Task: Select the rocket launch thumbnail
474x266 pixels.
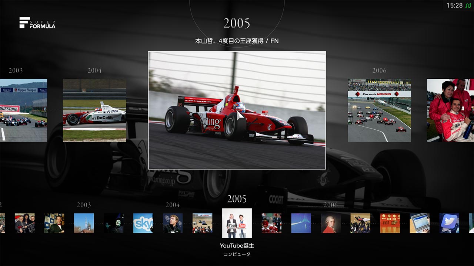Action: (84, 223)
